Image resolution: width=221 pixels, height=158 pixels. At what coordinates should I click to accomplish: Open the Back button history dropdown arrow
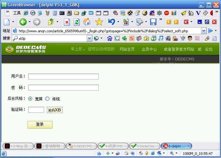pyautogui.click(x=29, y=22)
